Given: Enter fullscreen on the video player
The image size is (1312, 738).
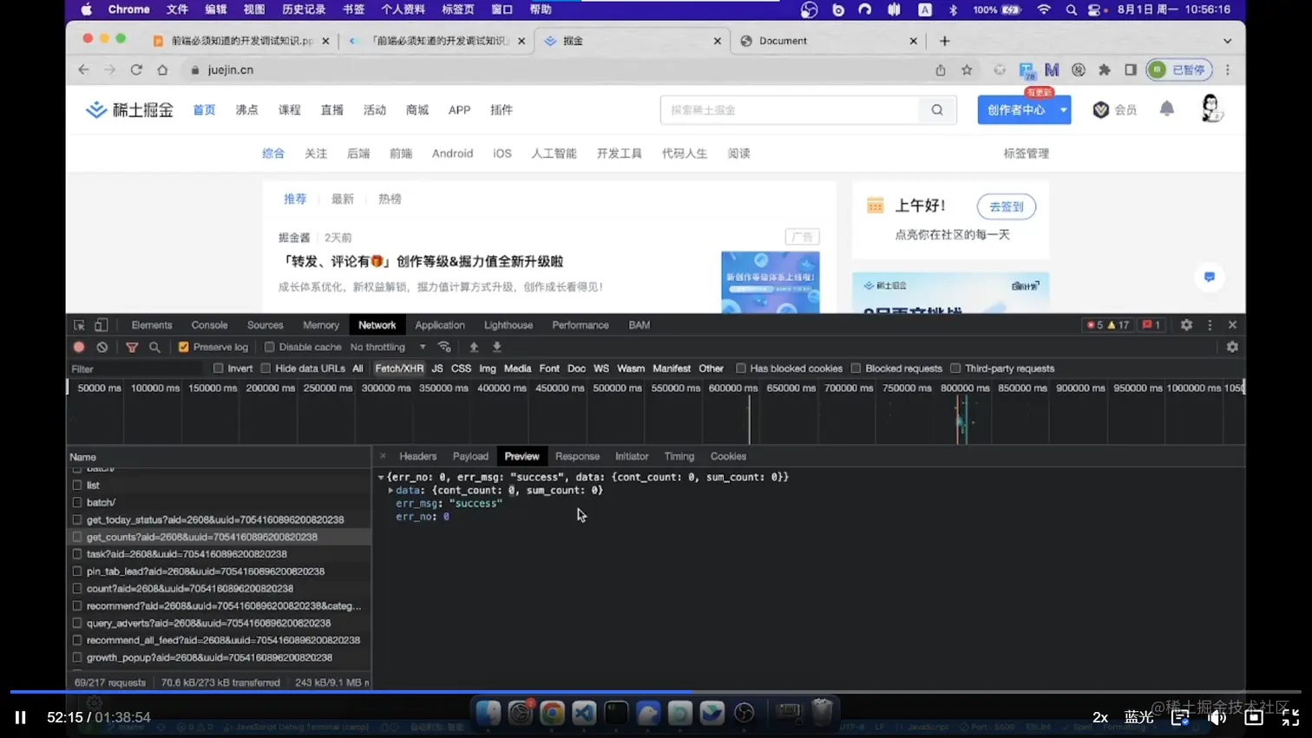Looking at the screenshot, I should tap(1290, 717).
